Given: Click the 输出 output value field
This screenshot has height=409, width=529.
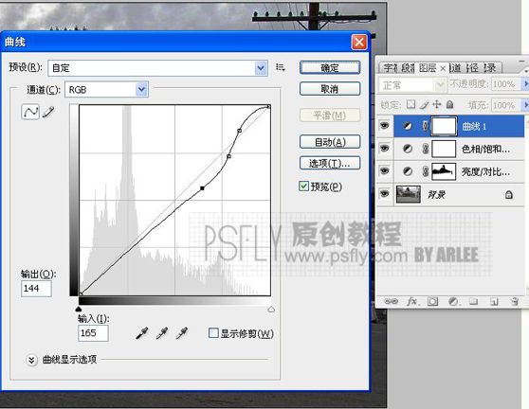Looking at the screenshot, I should click(x=36, y=289).
